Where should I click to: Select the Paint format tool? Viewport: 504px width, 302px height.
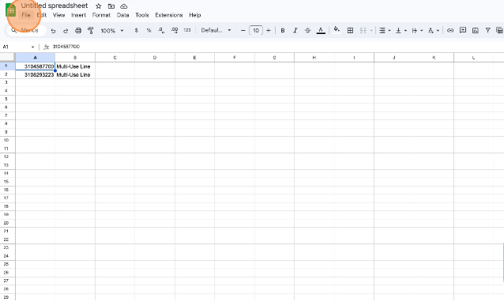click(91, 31)
